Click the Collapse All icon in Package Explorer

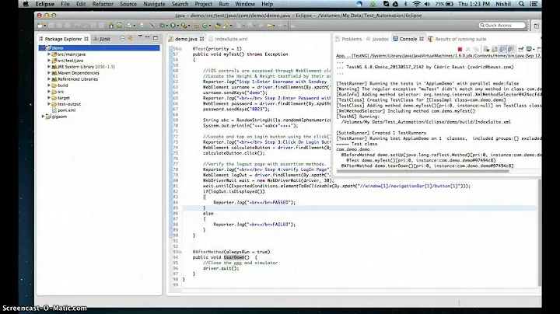[122, 38]
